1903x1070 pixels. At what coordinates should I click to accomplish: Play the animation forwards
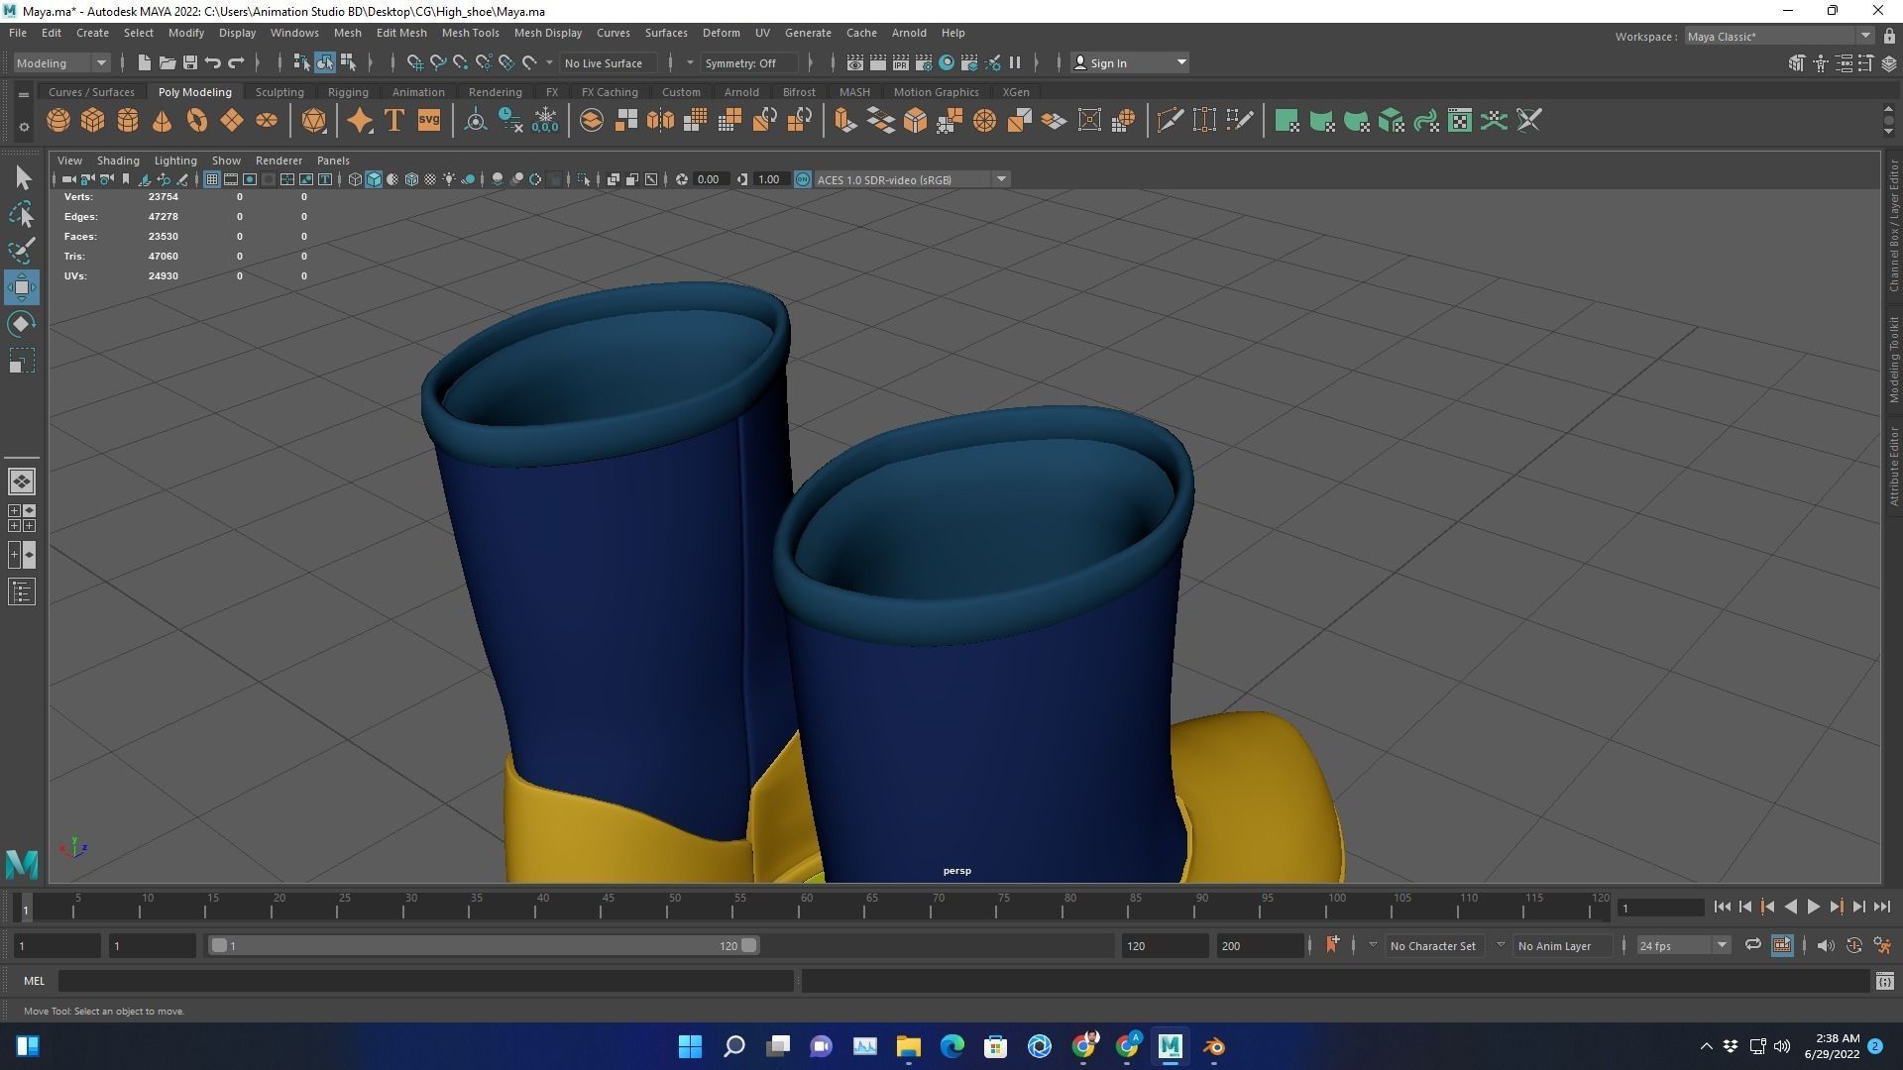[x=1813, y=907]
